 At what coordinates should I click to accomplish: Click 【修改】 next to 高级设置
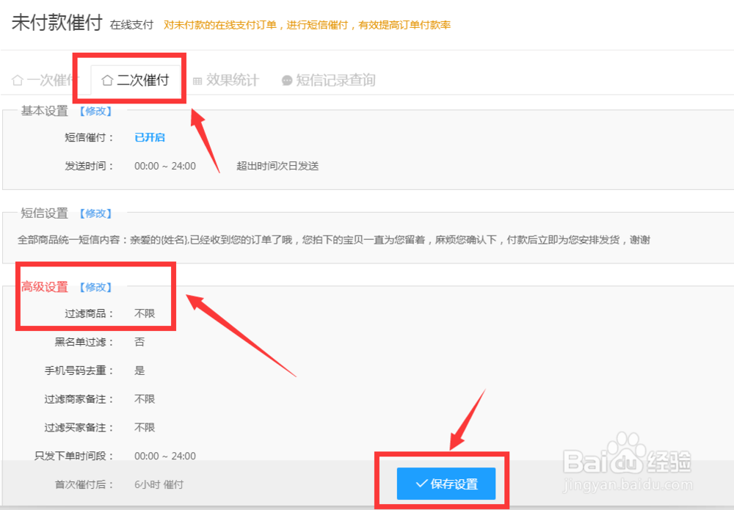coord(95,287)
